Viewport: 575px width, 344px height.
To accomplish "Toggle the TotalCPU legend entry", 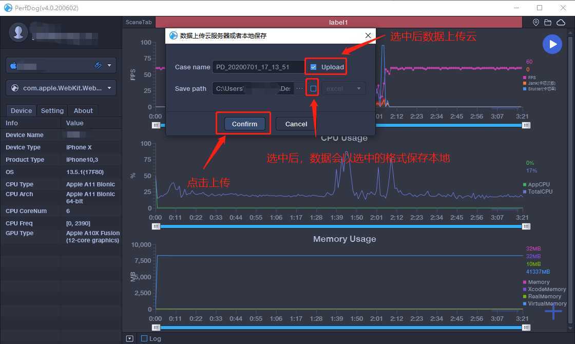I will coord(538,192).
